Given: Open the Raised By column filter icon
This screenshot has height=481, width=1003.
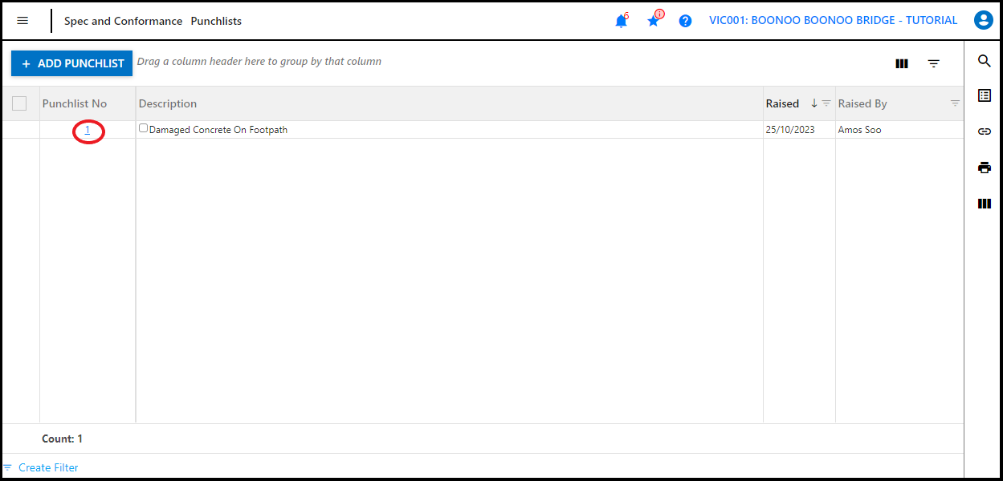Looking at the screenshot, I should tap(955, 103).
